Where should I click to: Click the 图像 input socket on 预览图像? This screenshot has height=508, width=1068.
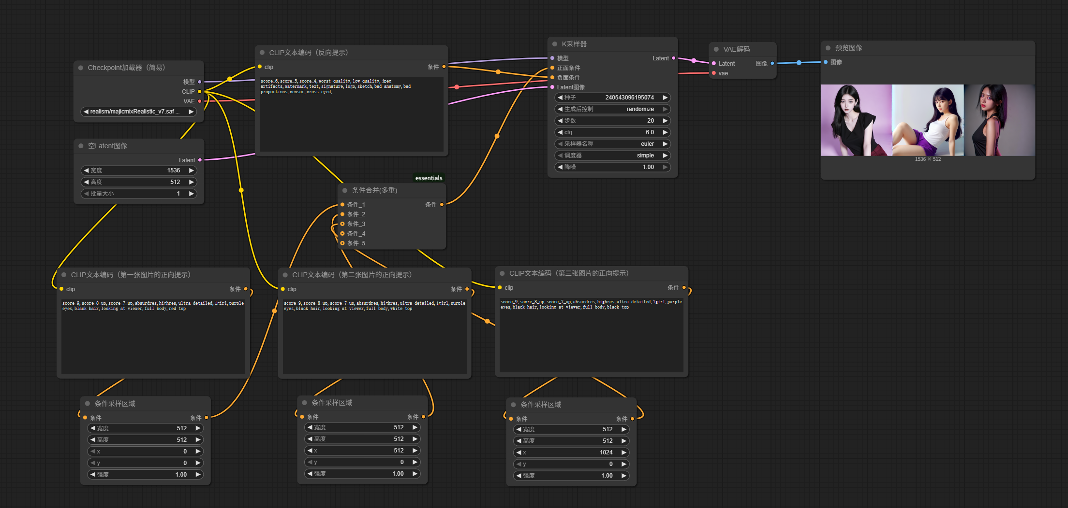click(826, 62)
